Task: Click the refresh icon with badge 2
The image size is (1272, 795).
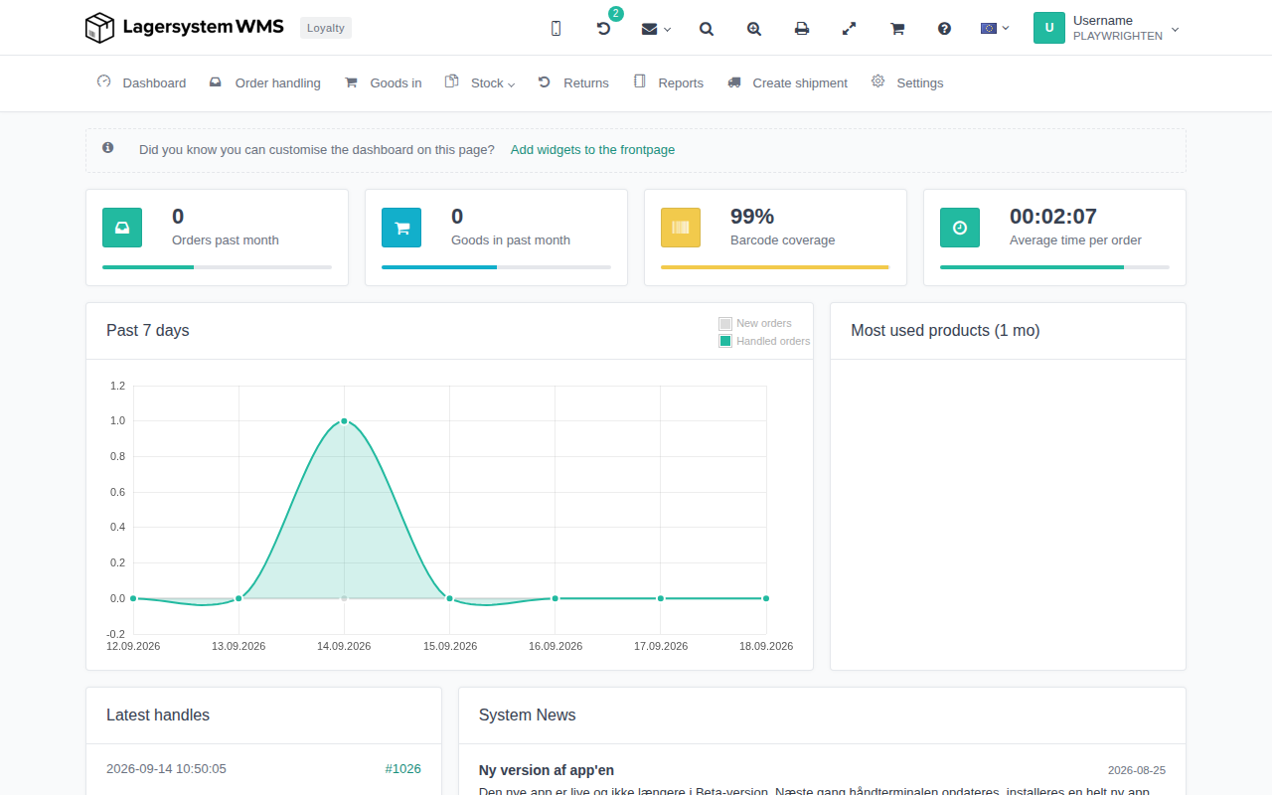Action: (x=604, y=28)
